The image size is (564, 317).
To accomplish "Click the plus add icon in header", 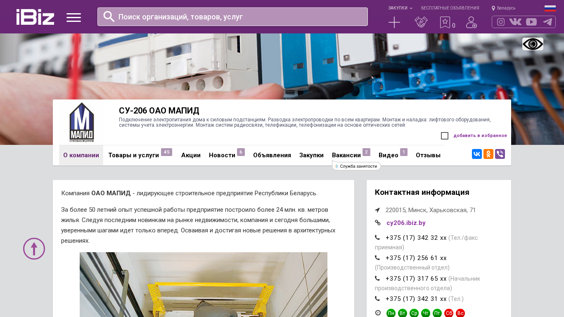I will click(x=394, y=22).
